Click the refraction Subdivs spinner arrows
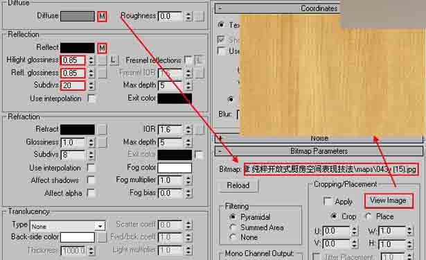Screen dimensions: 426x260 click(91, 155)
